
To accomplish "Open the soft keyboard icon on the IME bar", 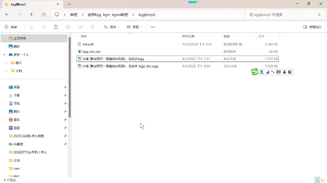I will coord(278,72).
